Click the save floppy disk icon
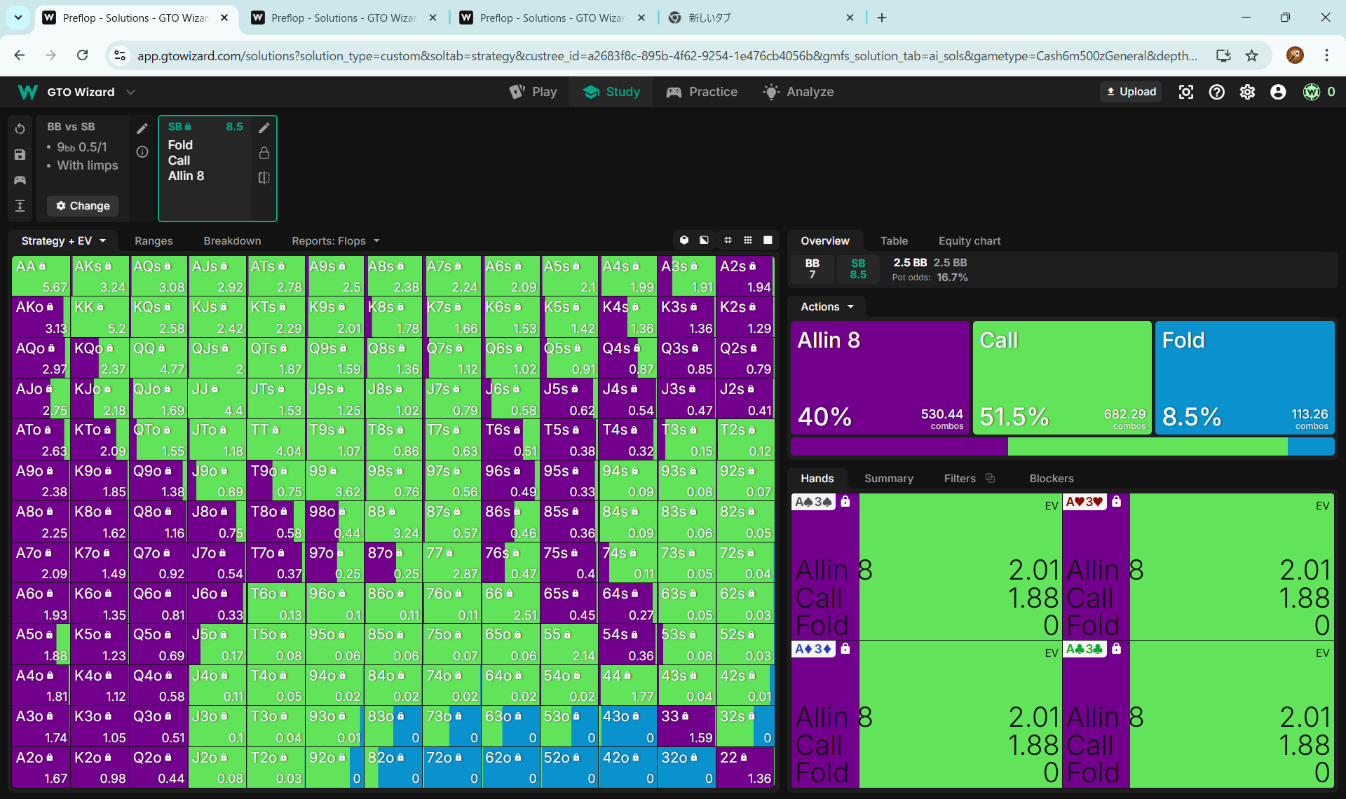Screen dimensions: 1346x799 pyautogui.click(x=20, y=154)
